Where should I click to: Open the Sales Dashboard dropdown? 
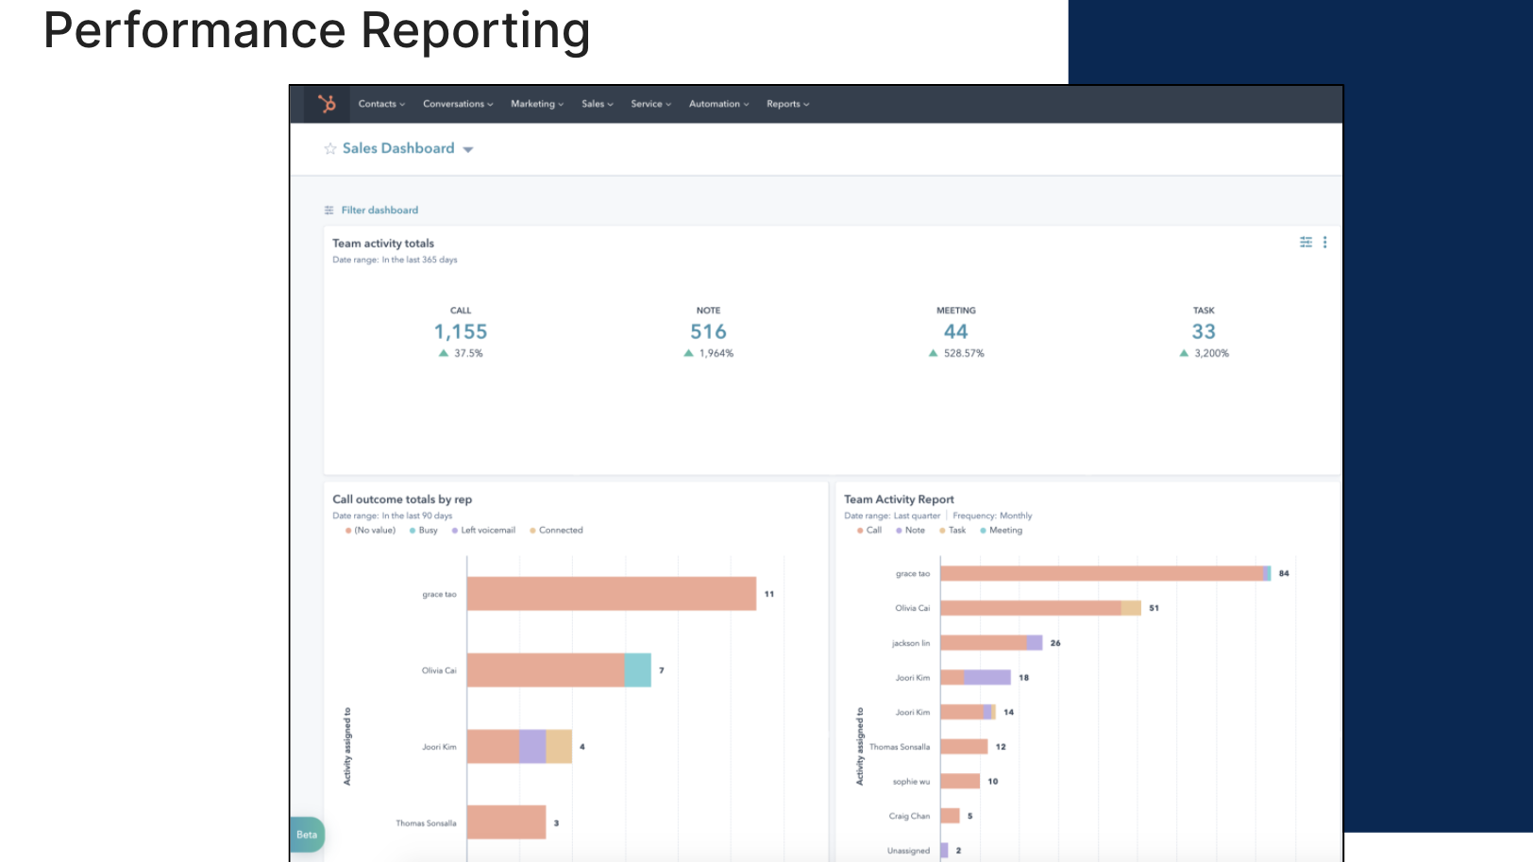pyautogui.click(x=469, y=148)
